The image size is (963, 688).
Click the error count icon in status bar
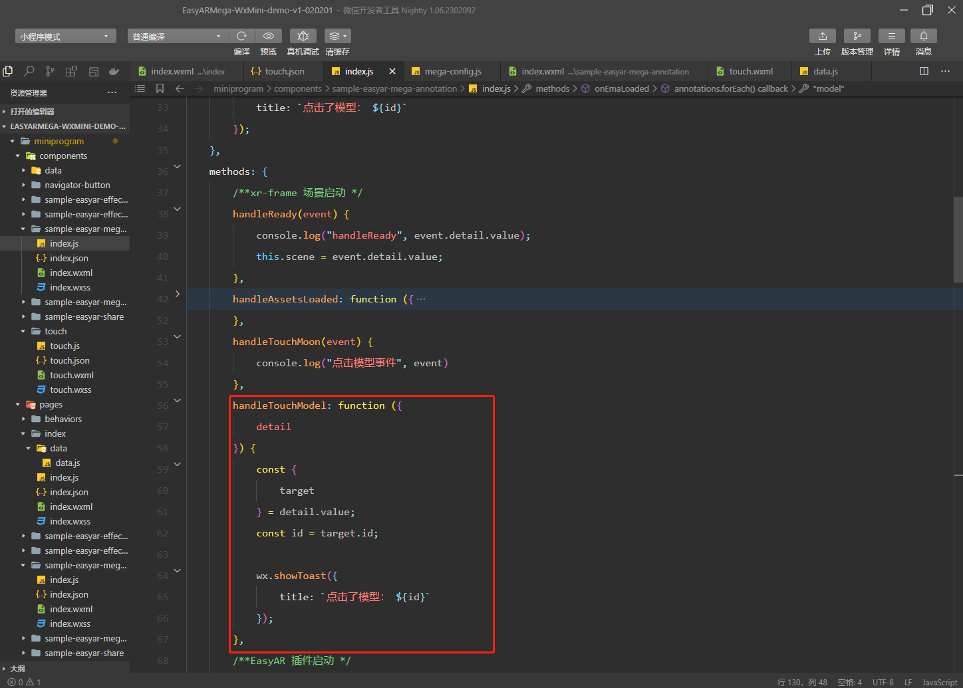[x=11, y=682]
